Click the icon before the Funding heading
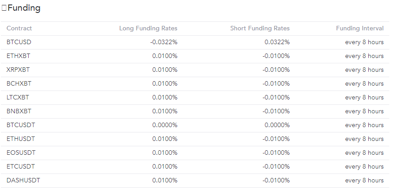Viewport: 396px width, 194px height. tap(4, 8)
